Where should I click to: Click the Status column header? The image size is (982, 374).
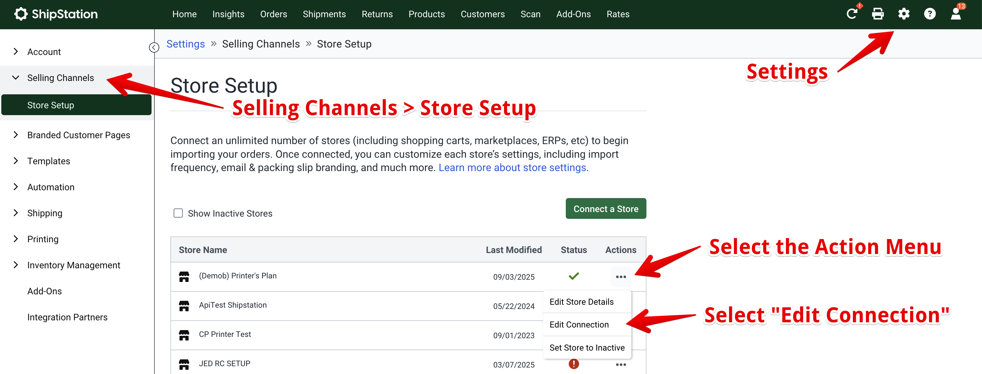pyautogui.click(x=573, y=250)
